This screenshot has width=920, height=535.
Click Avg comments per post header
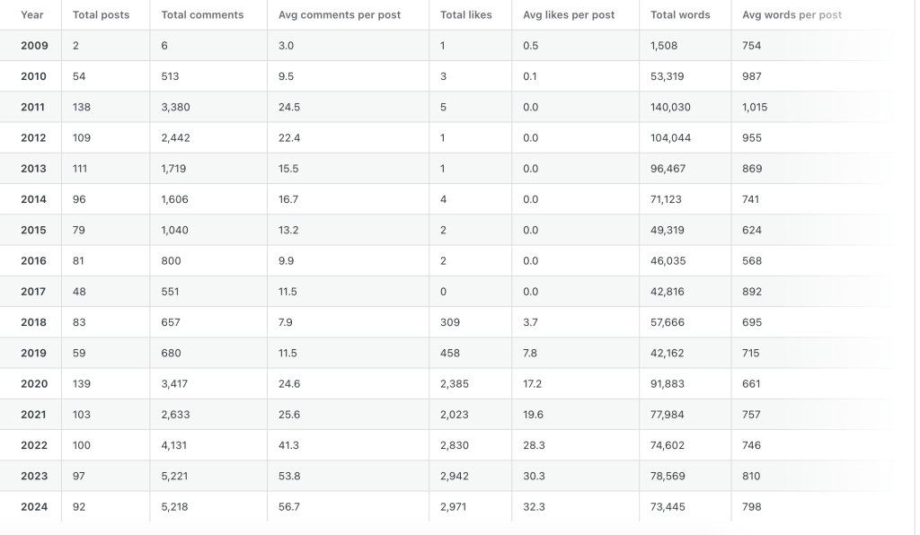click(x=340, y=15)
